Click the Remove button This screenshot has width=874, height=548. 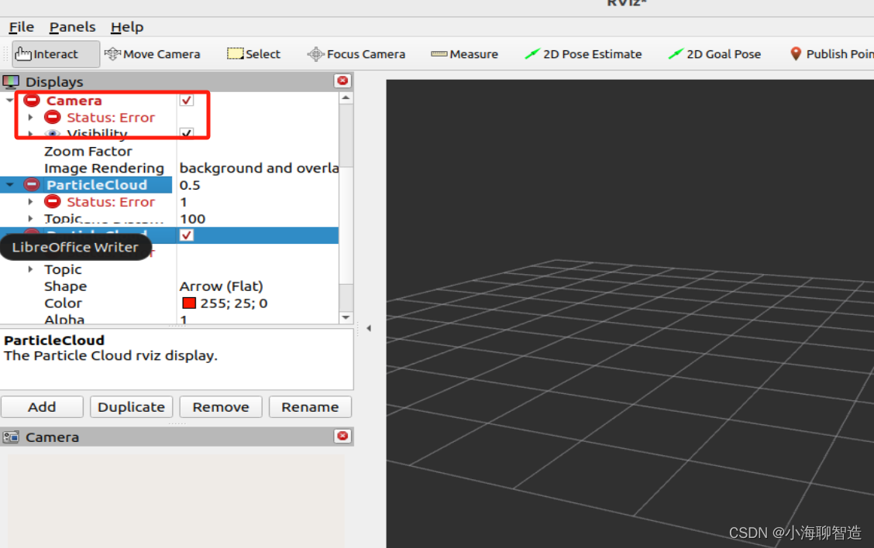click(221, 407)
